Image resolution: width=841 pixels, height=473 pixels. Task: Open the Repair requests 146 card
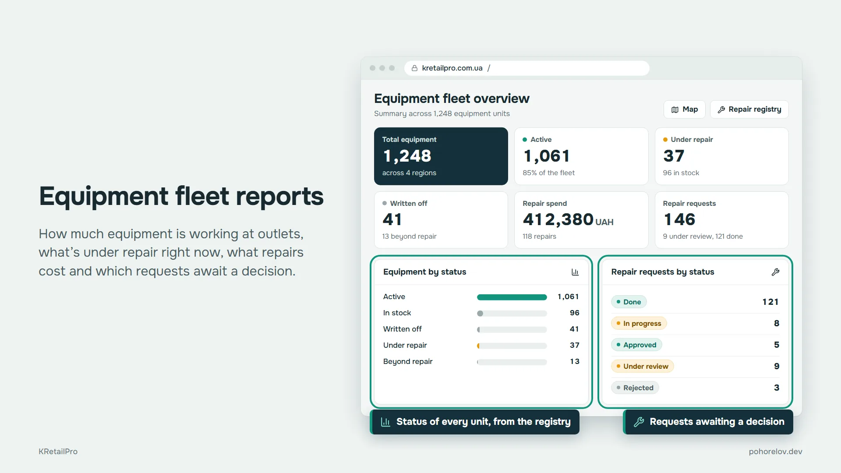(x=721, y=220)
